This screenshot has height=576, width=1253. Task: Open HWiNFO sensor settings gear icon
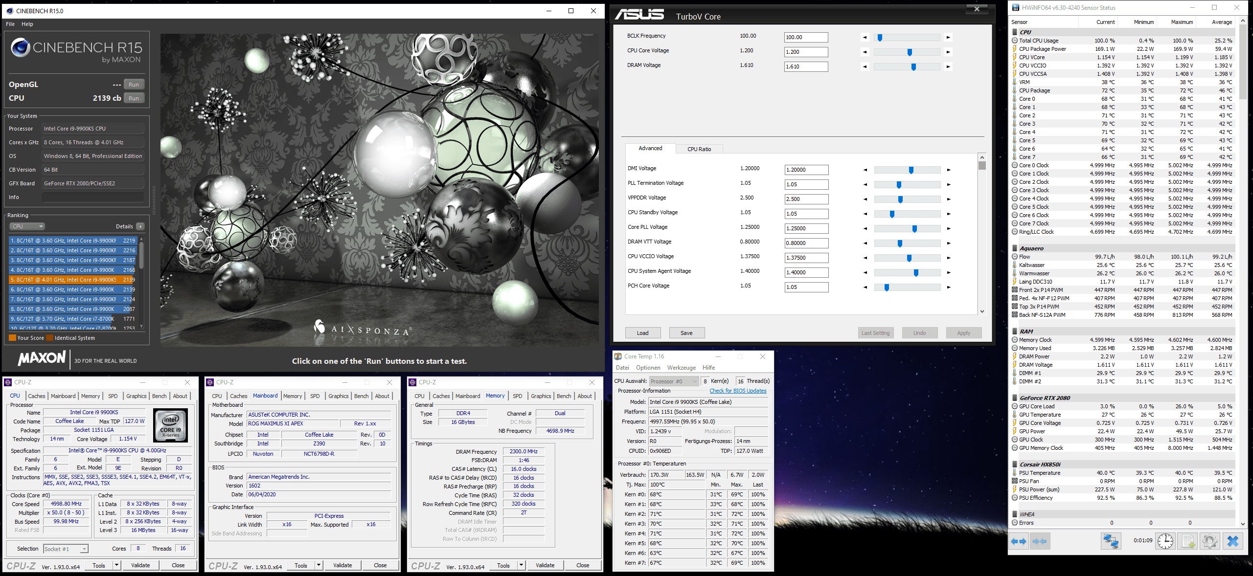pos(1210,541)
